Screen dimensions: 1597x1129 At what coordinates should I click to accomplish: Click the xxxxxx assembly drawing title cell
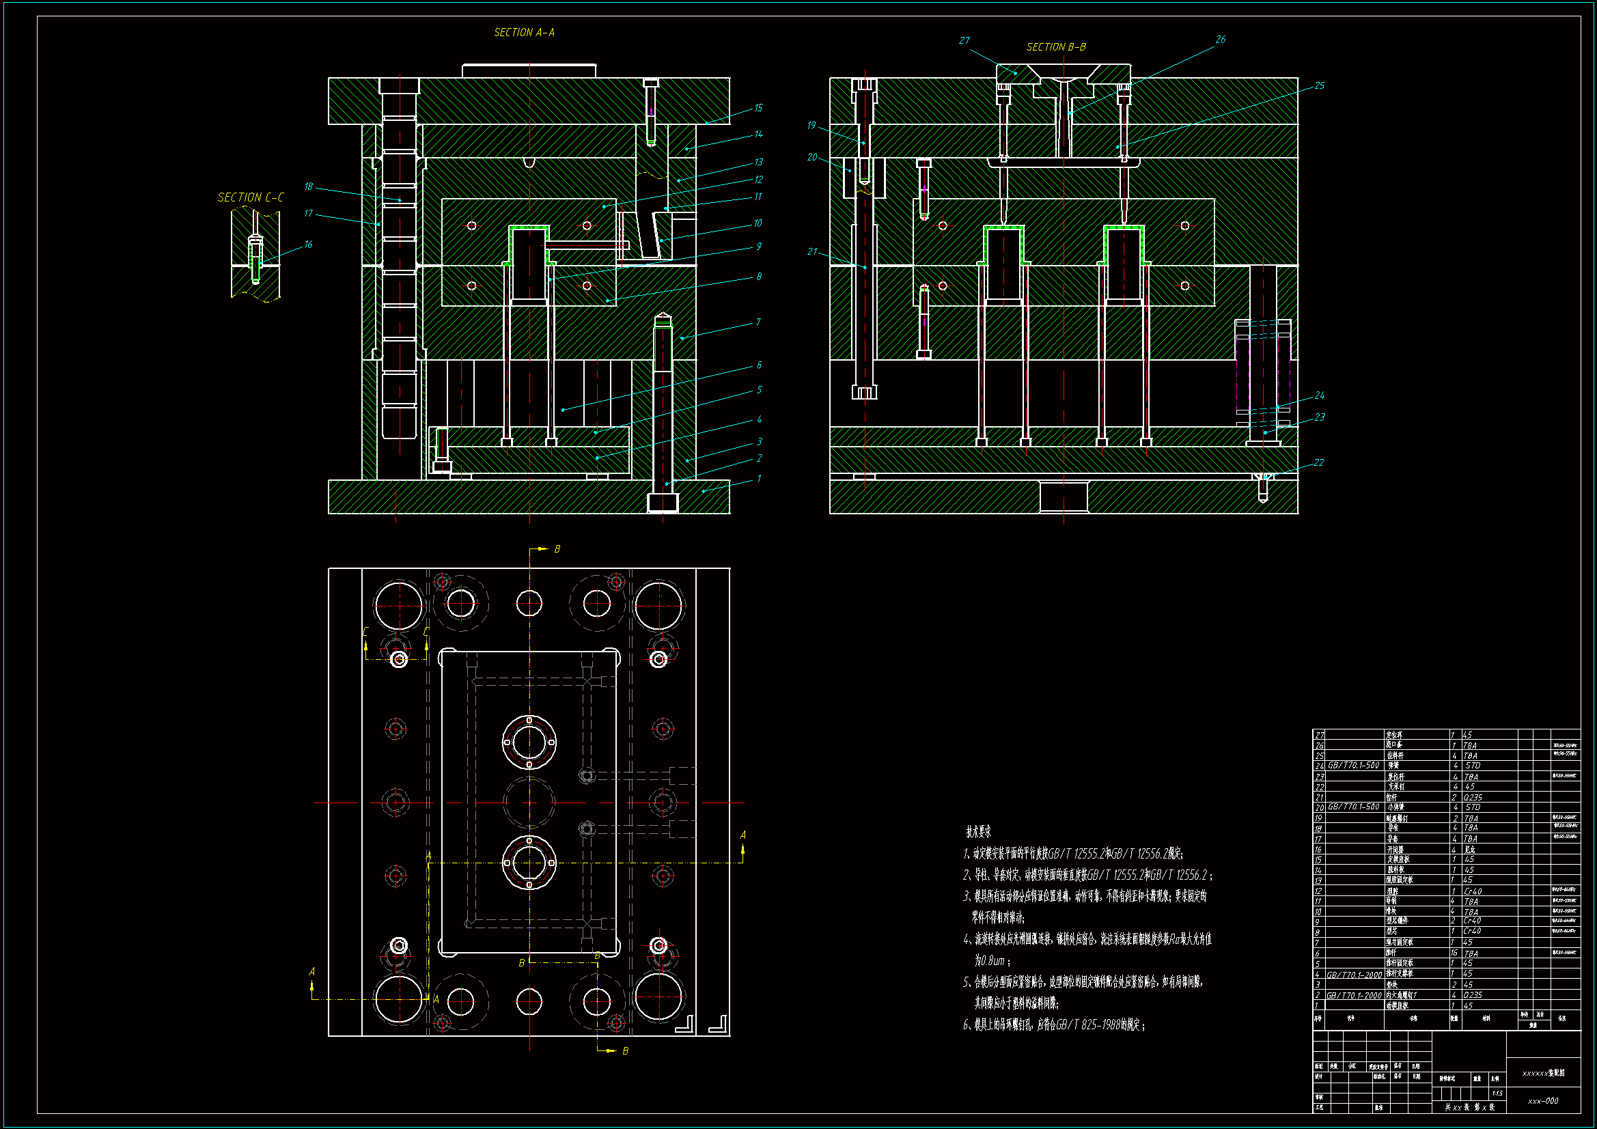tap(1543, 1074)
